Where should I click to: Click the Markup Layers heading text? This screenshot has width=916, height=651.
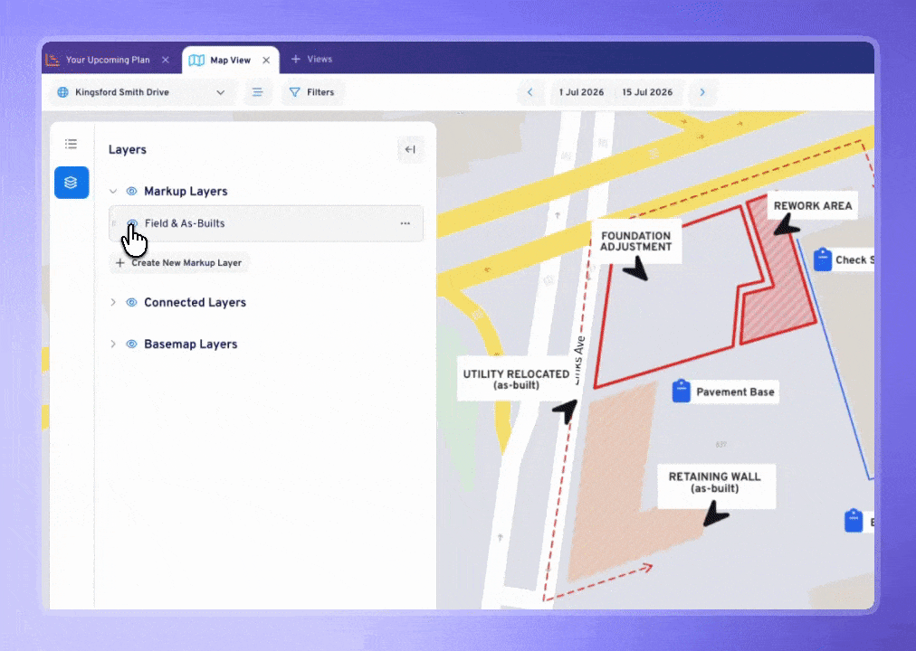186,192
